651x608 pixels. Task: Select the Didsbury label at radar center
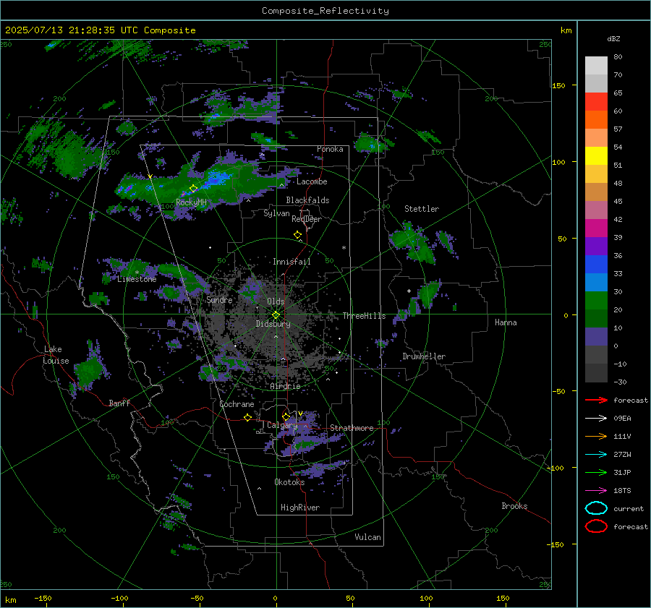(x=273, y=324)
